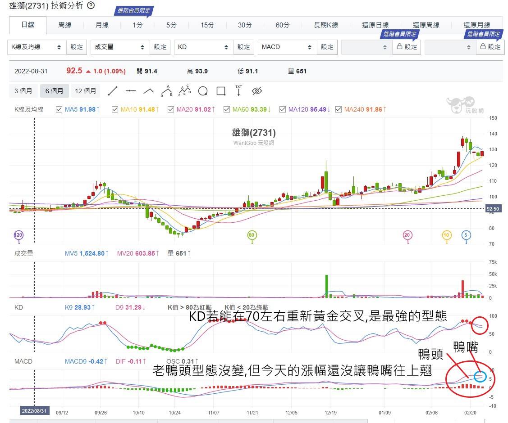Image resolution: width=508 pixels, height=423 pixels.
Task: Click the first locked 設定 button
Action: coord(407,47)
